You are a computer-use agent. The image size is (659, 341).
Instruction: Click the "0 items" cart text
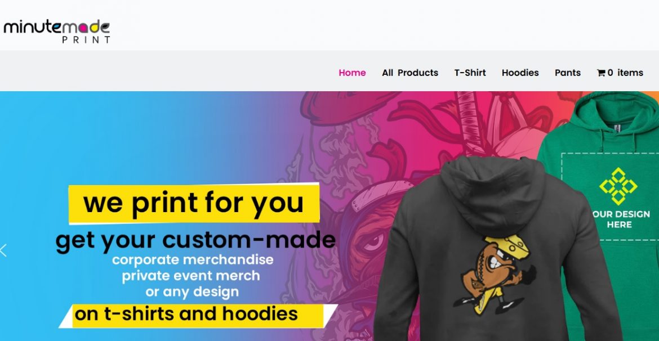(625, 73)
